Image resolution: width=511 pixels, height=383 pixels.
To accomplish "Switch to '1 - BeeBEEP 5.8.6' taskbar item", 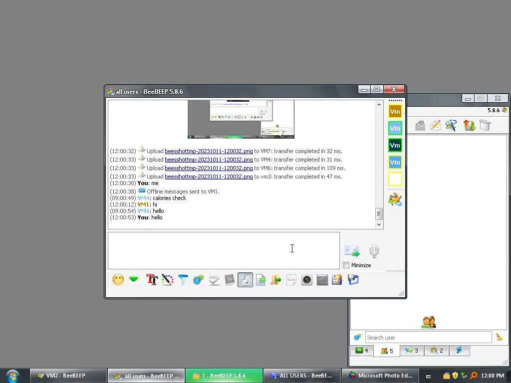I will coord(224,376).
